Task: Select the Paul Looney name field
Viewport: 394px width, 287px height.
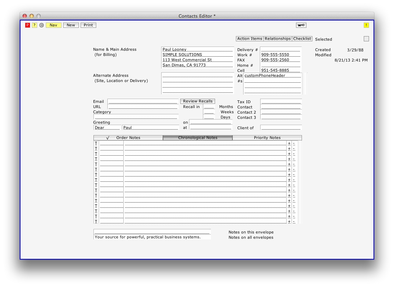Action: 197,49
